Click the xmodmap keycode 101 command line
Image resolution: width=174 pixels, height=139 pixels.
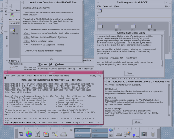pos(118,58)
